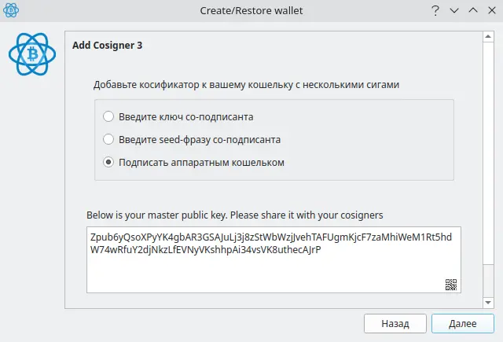Screen dimensions: 503x342
Task: Click the large Electrum Bitcoin atom logo
Action: point(32,54)
